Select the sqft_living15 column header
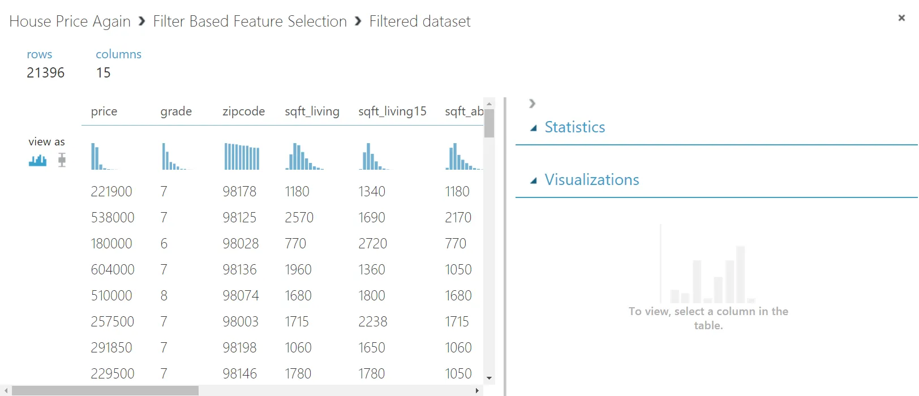Viewport: 919px width, 396px height. point(393,111)
